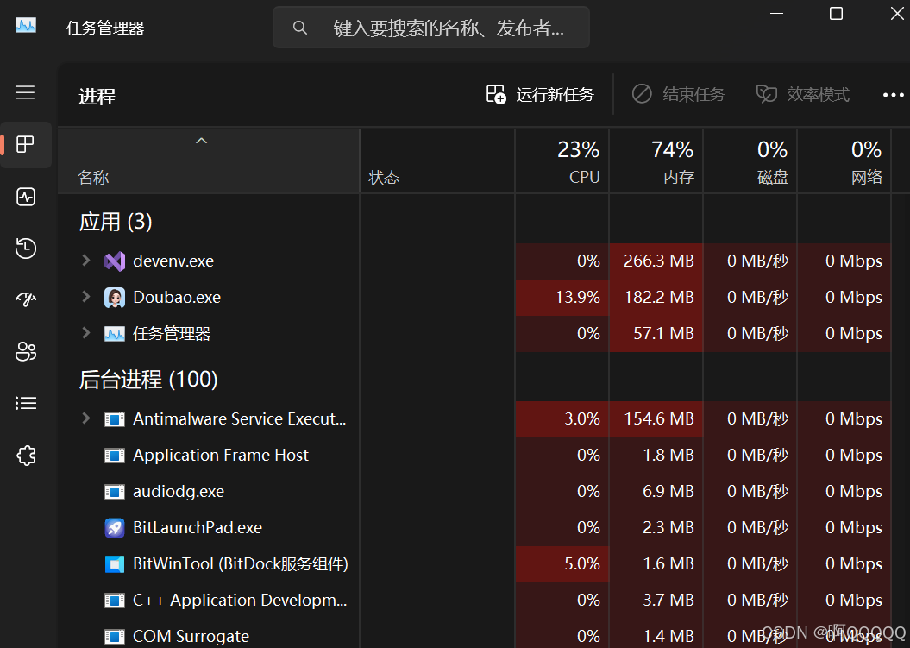Click the 结束任务 button

(678, 94)
